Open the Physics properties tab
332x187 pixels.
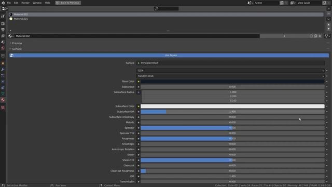coord(3,82)
